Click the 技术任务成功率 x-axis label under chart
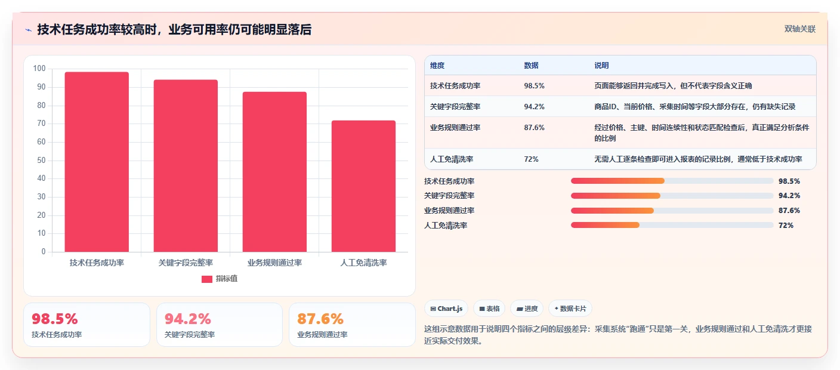Image resolution: width=840 pixels, height=370 pixels. [97, 263]
